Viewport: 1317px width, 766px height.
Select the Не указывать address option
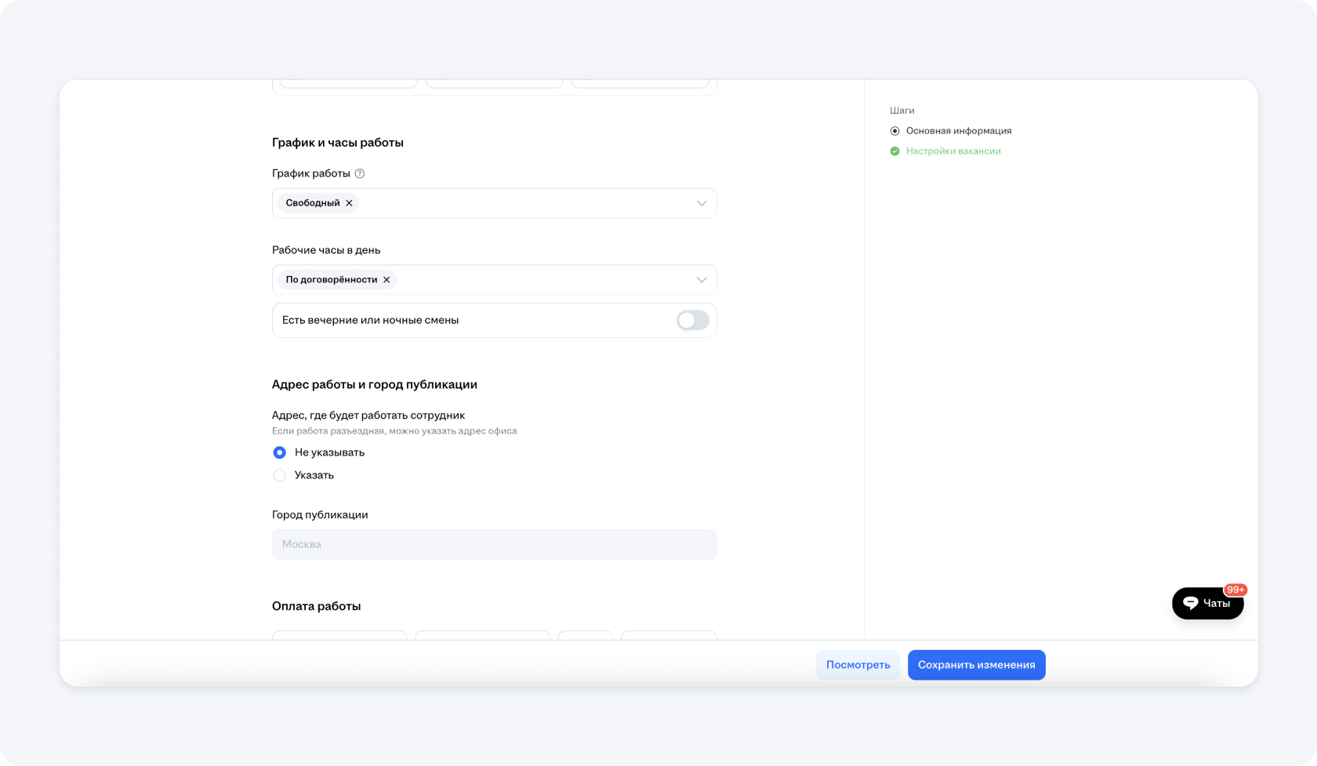(280, 452)
